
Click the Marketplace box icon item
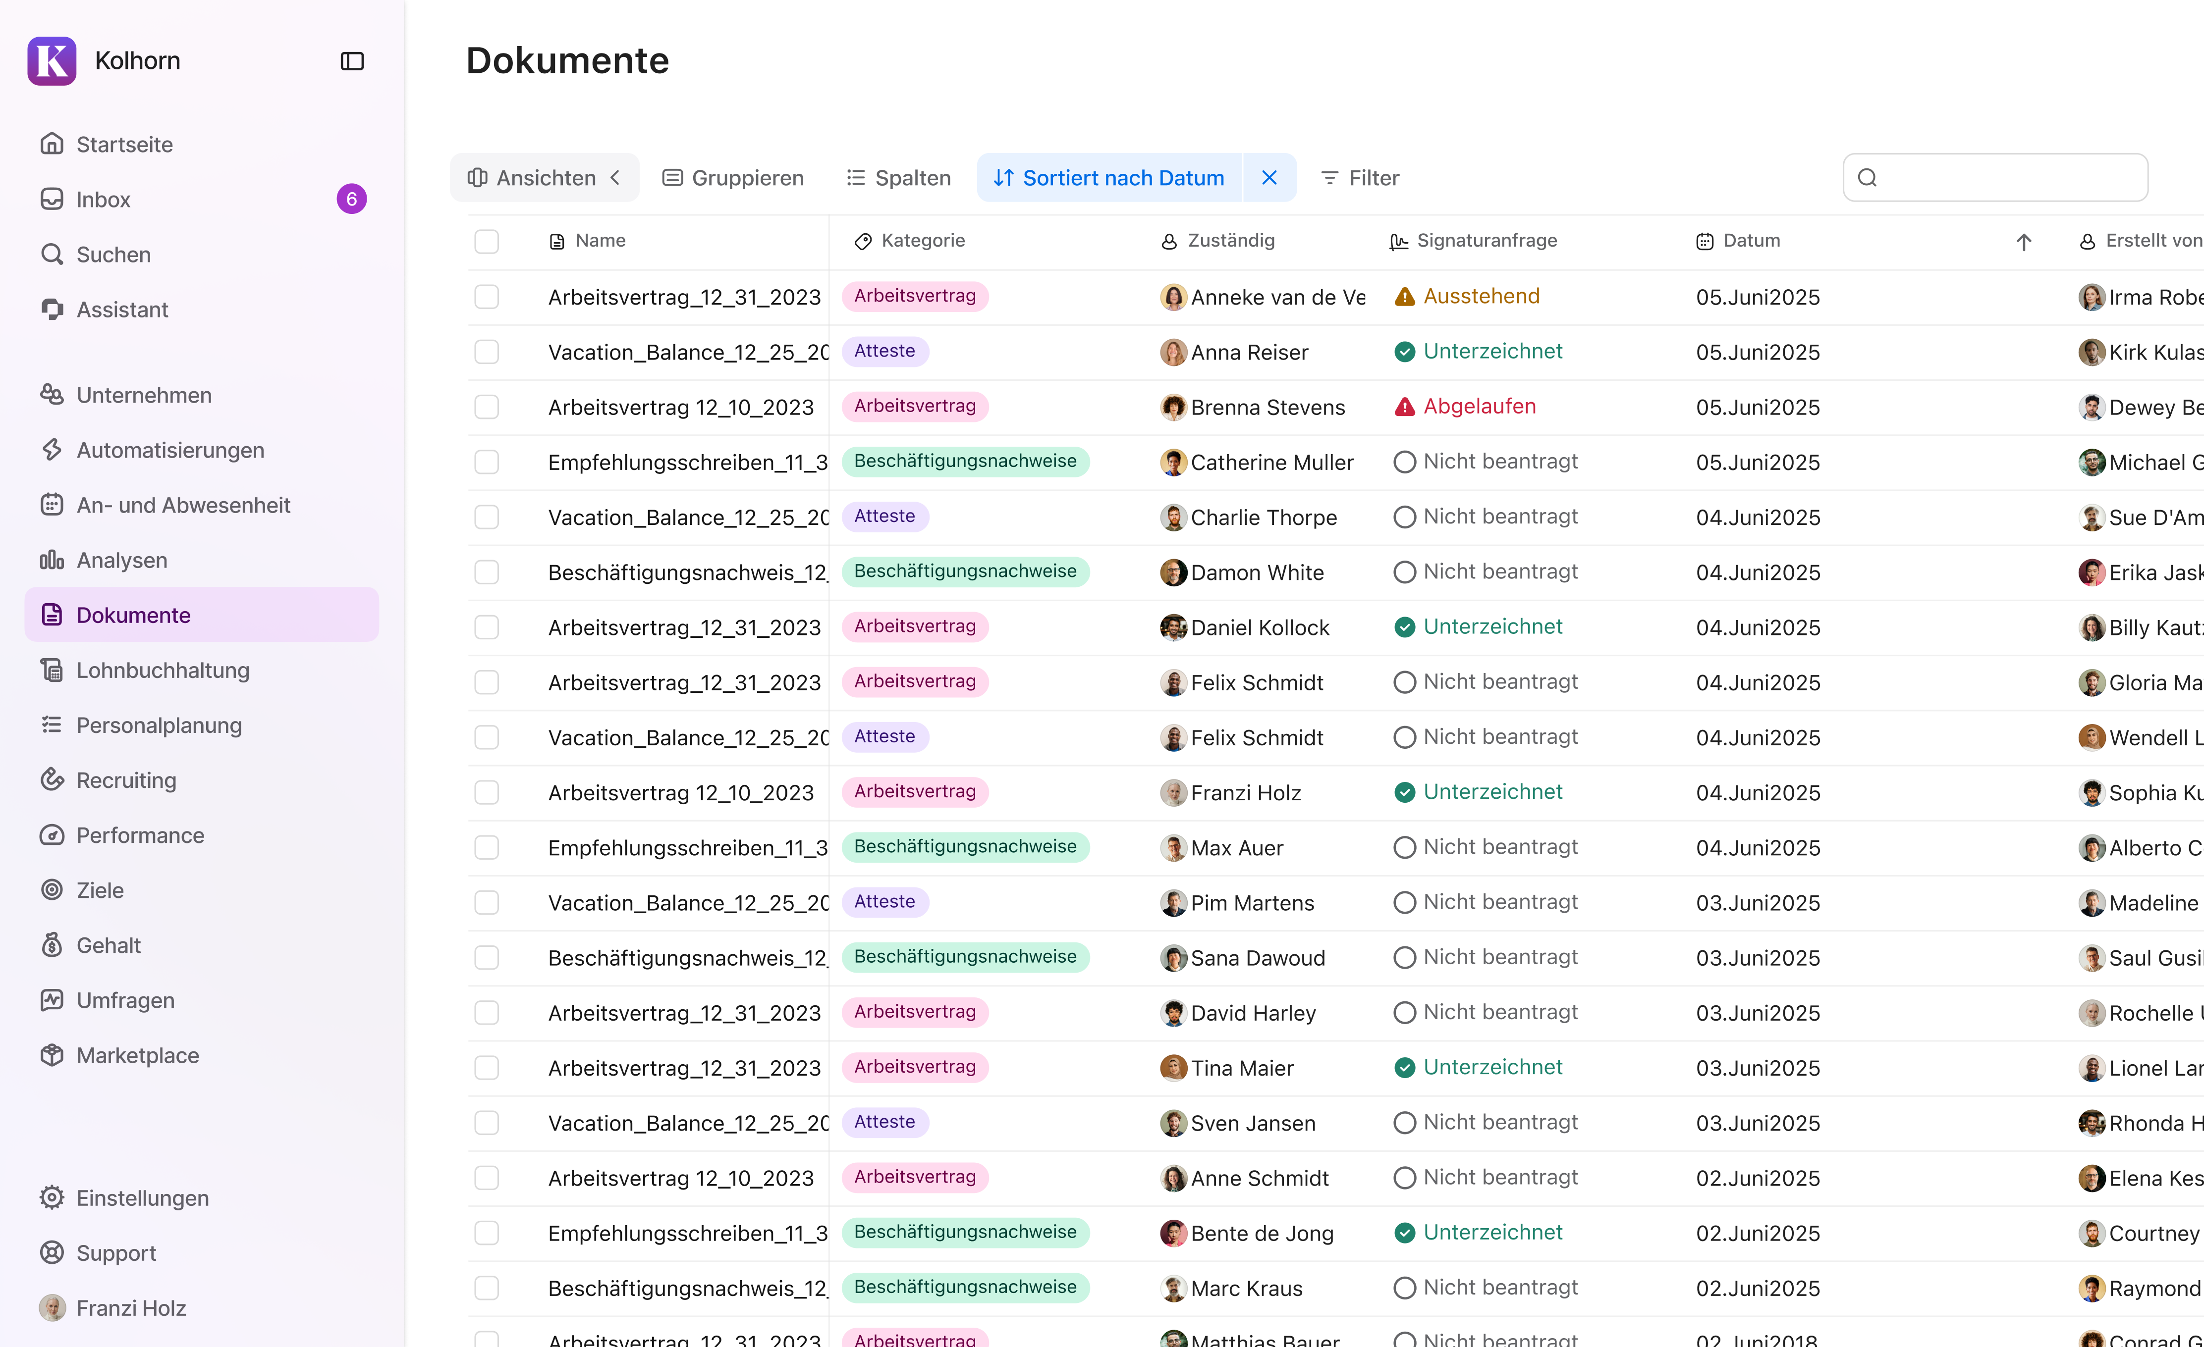coord(137,1056)
